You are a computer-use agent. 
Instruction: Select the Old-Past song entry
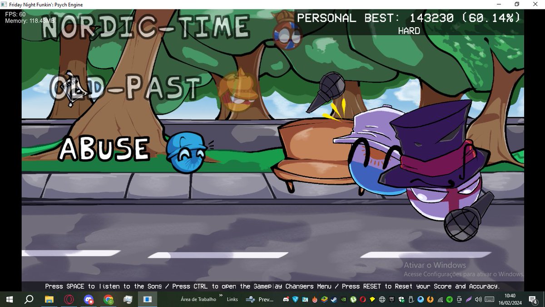click(126, 88)
